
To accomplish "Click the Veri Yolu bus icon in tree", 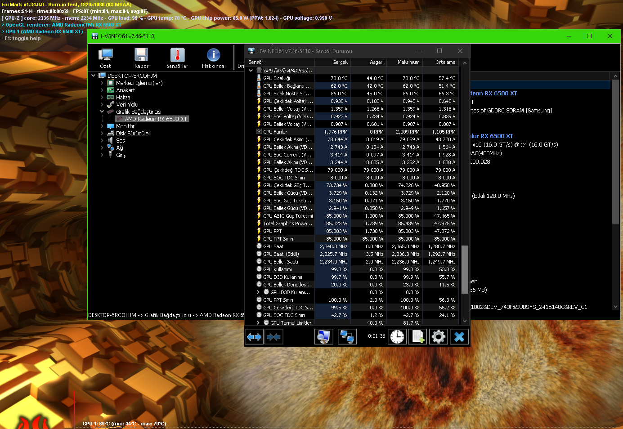I will click(x=111, y=104).
